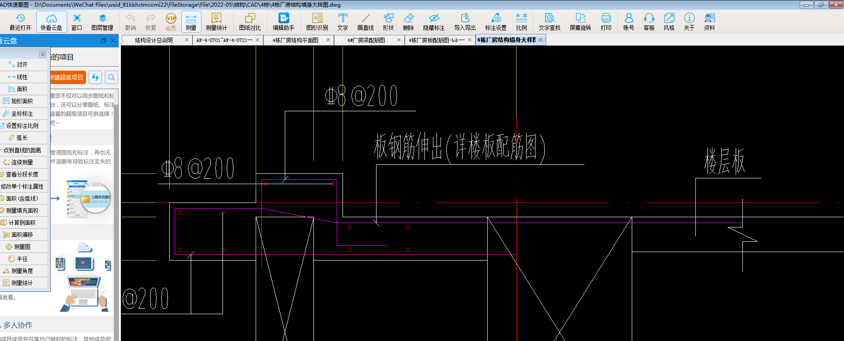Open the 风格 style tool
Screen dimensions: 844x341
coord(669,22)
